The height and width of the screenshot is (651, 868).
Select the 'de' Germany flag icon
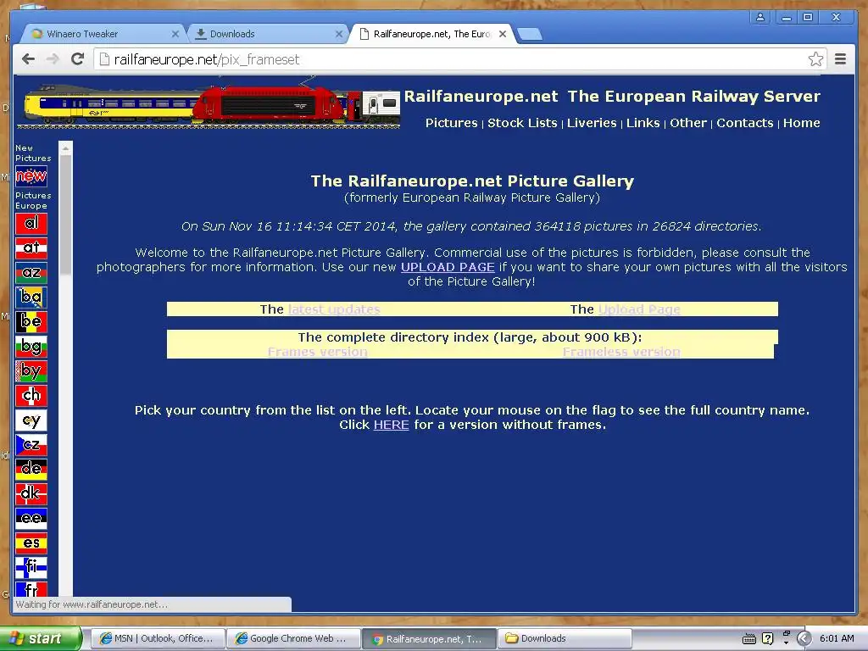point(31,469)
